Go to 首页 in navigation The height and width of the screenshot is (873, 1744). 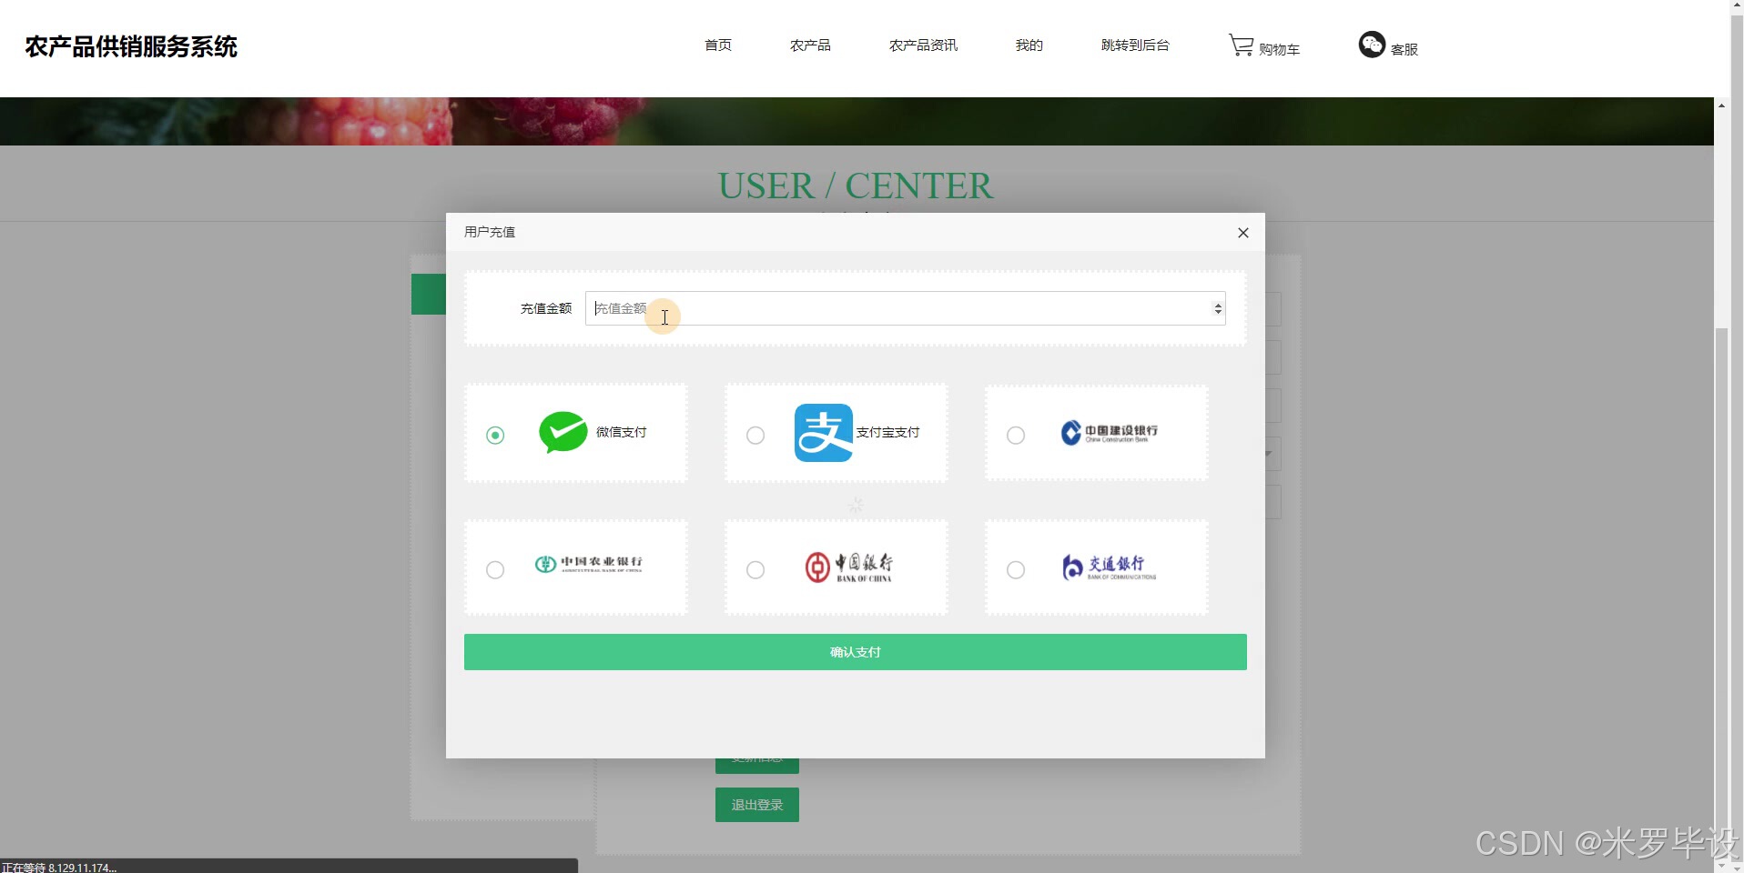click(x=718, y=45)
